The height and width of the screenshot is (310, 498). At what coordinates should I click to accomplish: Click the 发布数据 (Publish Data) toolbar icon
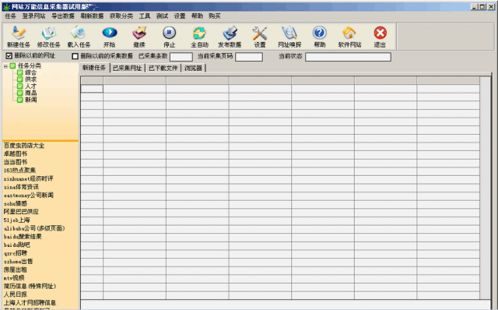(x=230, y=33)
